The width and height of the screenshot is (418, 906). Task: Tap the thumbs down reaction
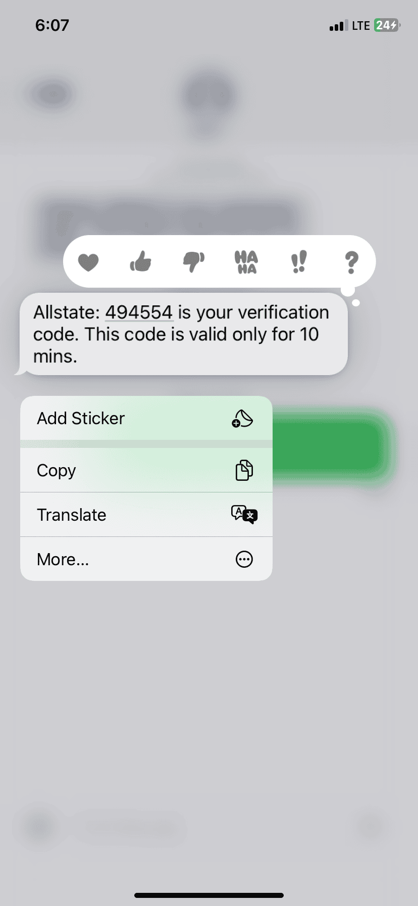coord(193,262)
